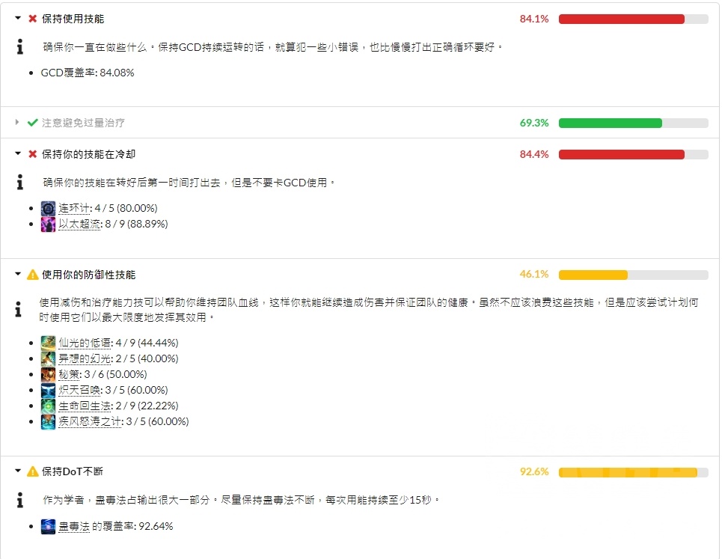
Task: Click the 异想的幻光 skill icon
Action: [x=47, y=358]
